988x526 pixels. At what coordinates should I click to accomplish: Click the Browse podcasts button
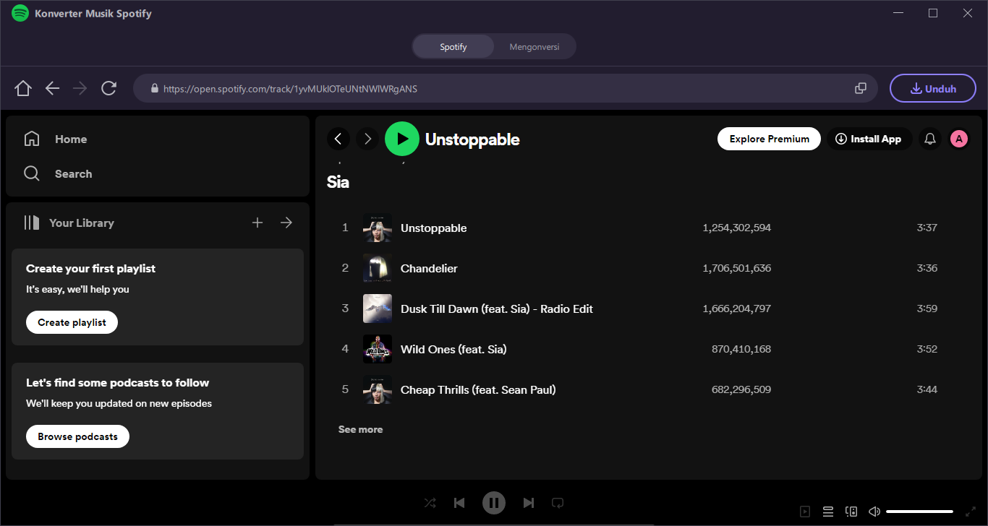[x=77, y=436]
